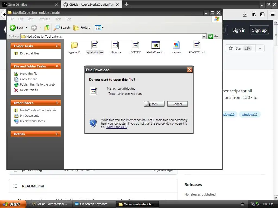Select the LICENSE file icon
This screenshot has width=278, height=208.
[135, 45]
